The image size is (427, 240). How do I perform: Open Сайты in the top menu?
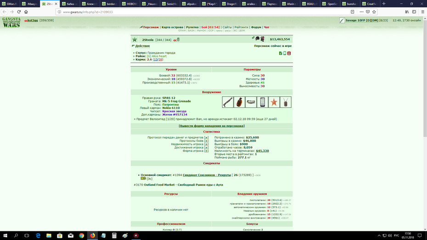(x=227, y=27)
